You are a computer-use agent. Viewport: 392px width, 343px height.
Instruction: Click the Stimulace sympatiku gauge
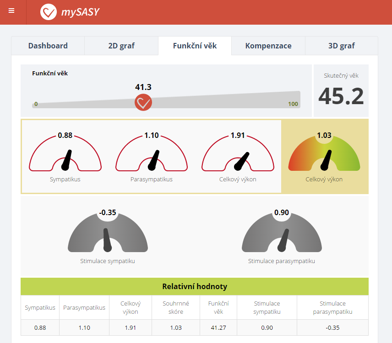pyautogui.click(x=108, y=233)
